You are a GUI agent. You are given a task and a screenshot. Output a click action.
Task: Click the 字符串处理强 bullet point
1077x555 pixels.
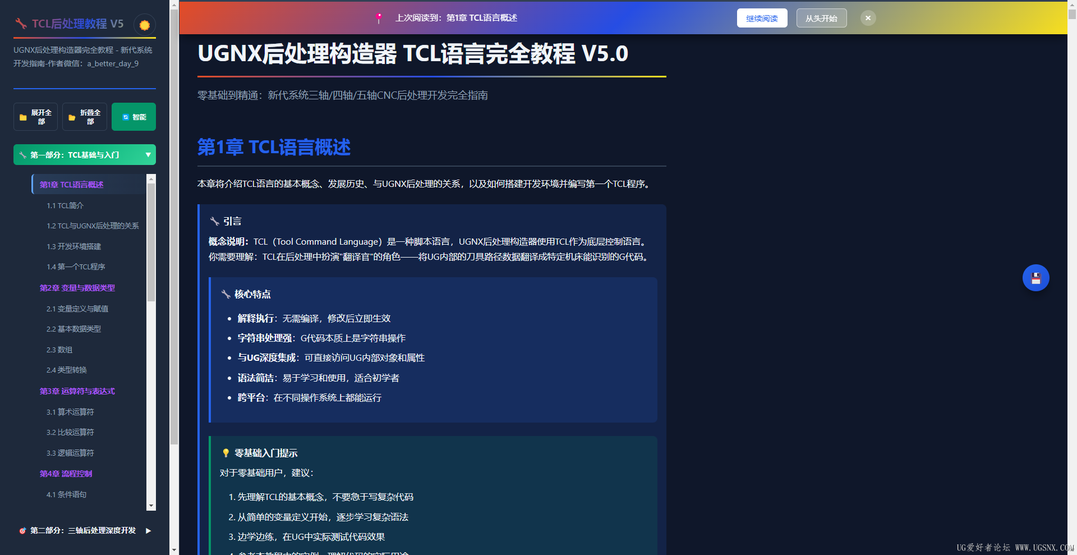point(321,338)
